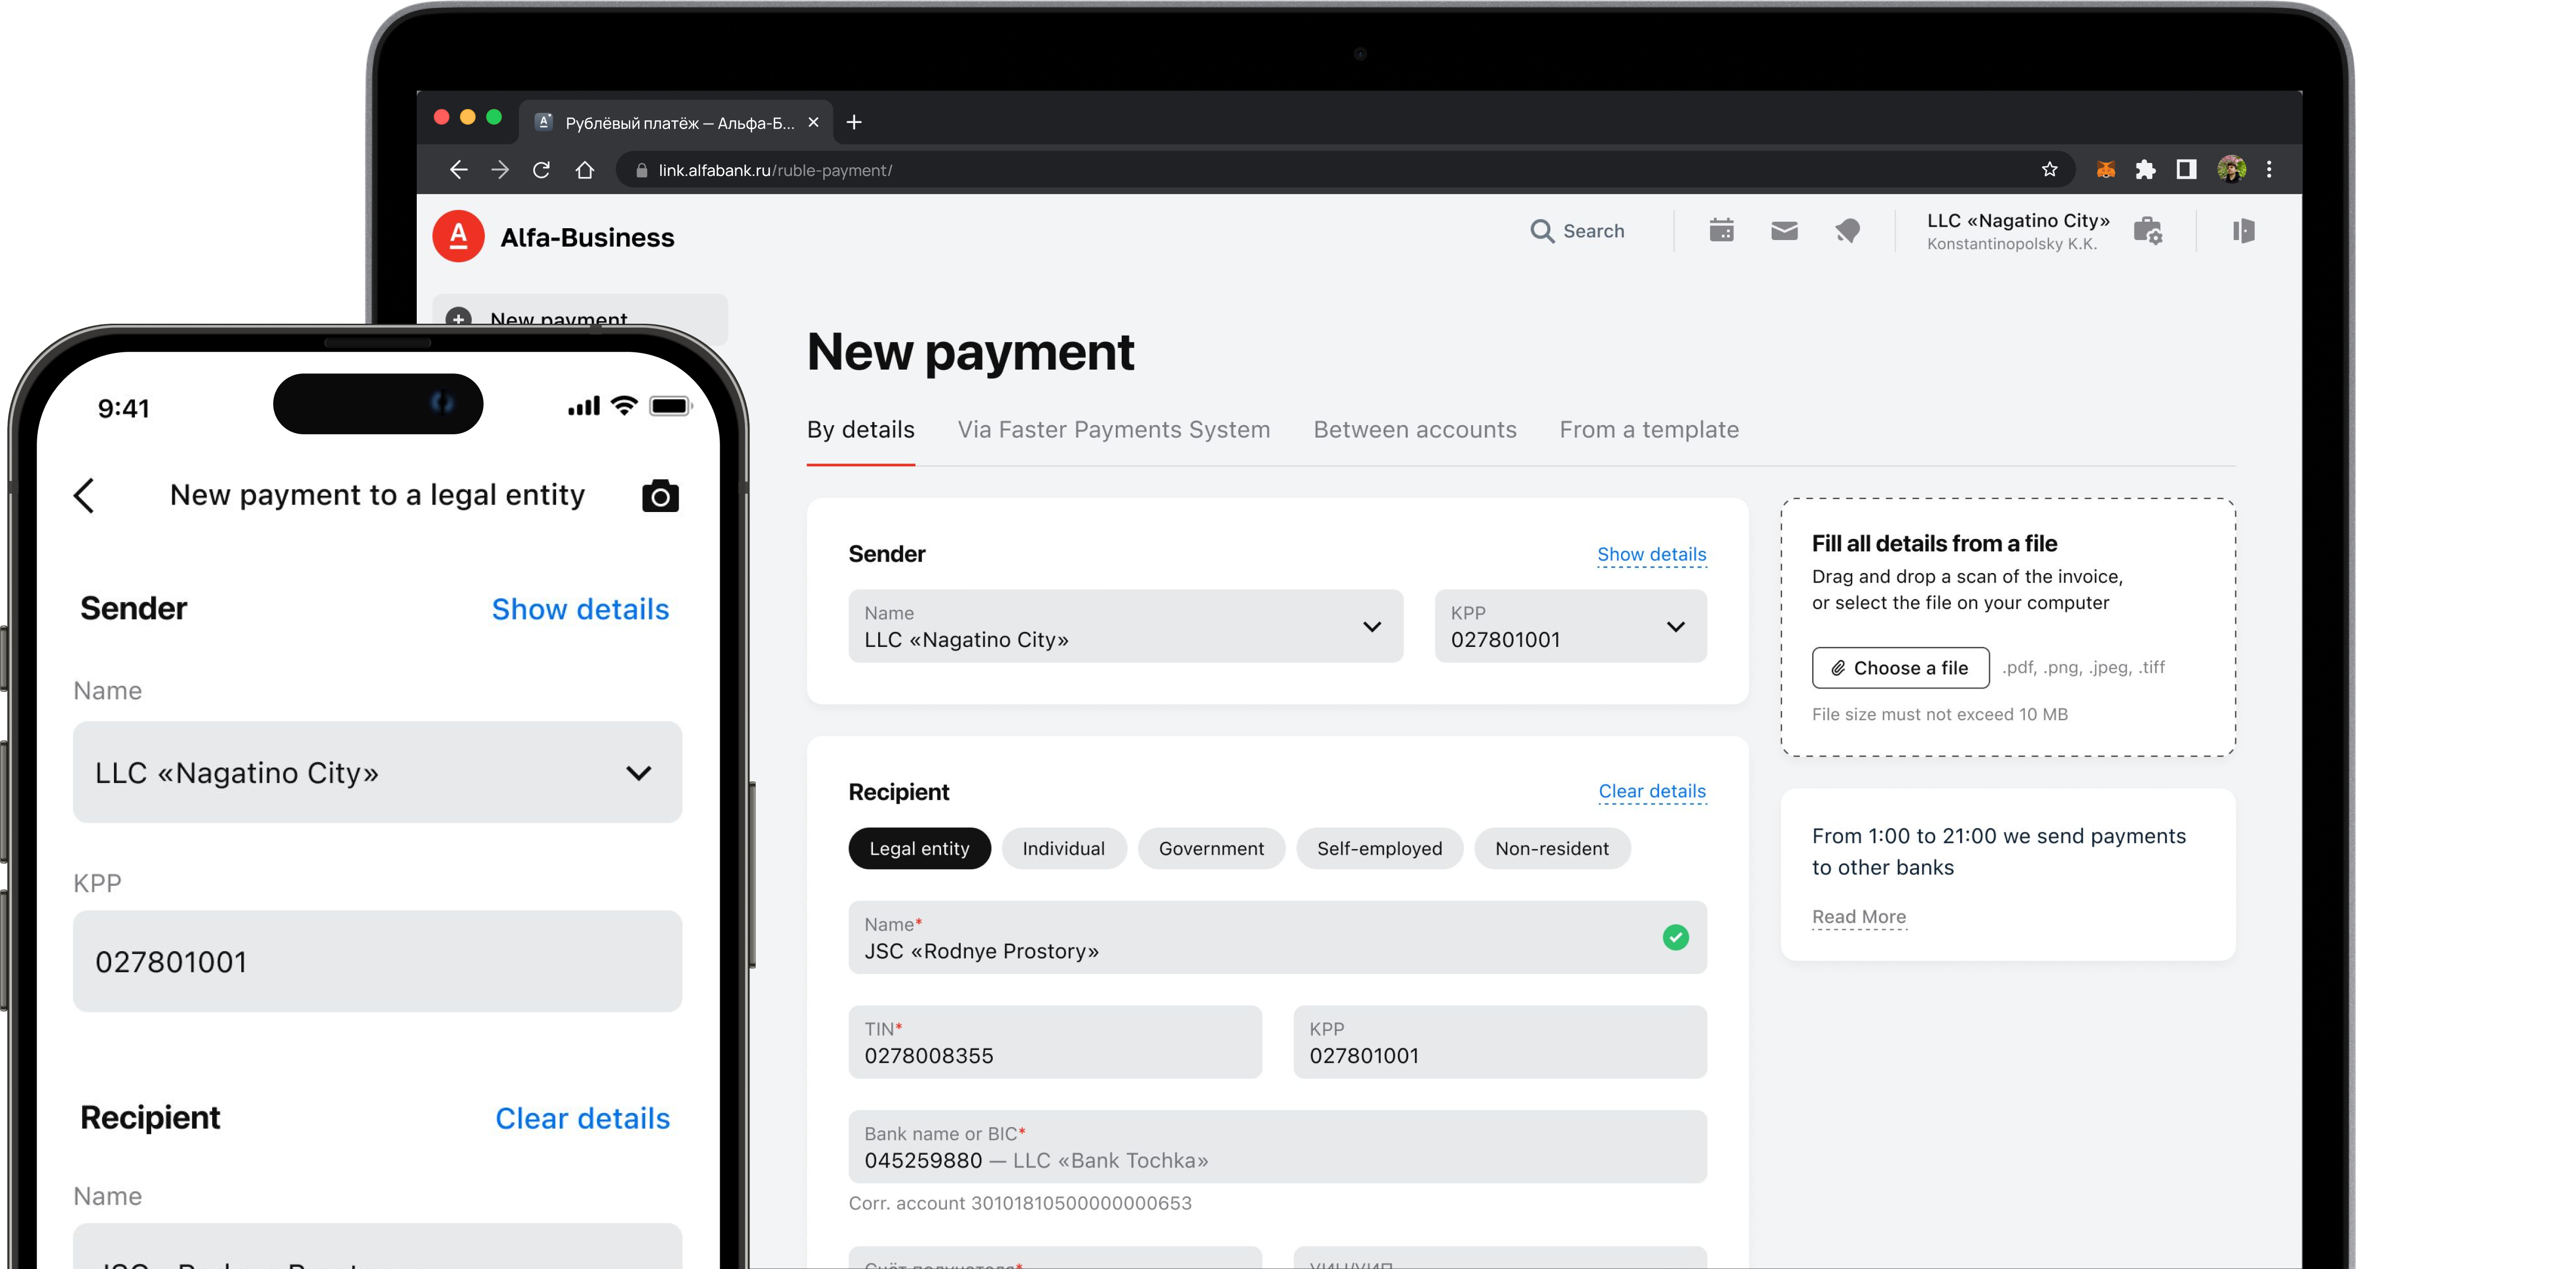Open the mail envelope icon

1784,231
